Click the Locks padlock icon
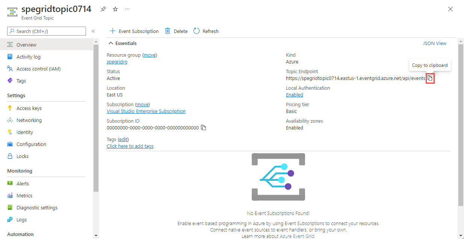464x239 pixels. 10,156
